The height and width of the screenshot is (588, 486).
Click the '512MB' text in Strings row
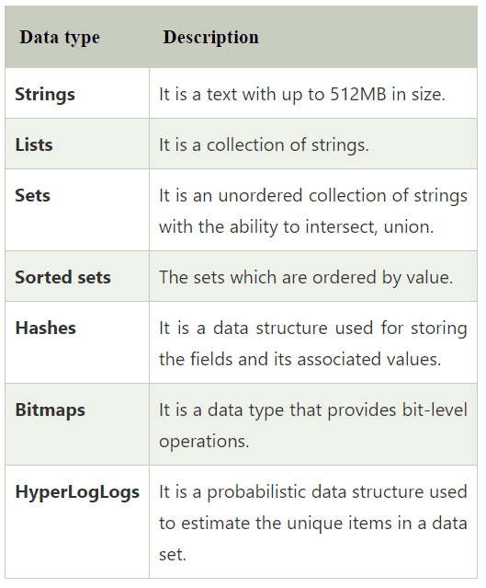[x=358, y=94]
